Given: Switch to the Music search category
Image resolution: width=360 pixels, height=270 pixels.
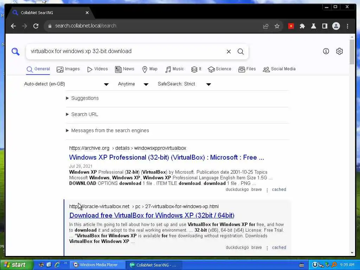Looking at the screenshot, I should [174, 69].
